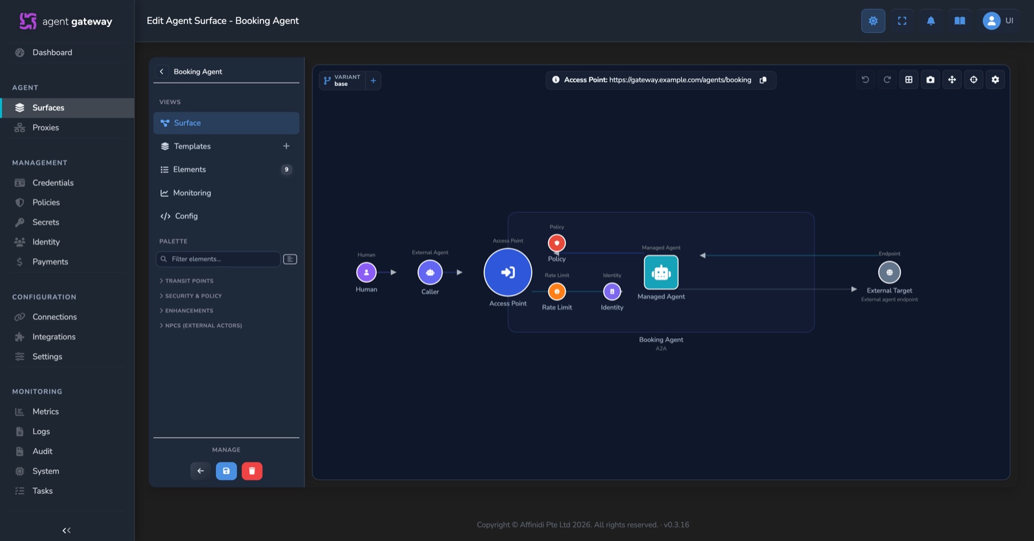The image size is (1034, 541).
Task: Expand Enhancements palette group
Action: (x=187, y=311)
